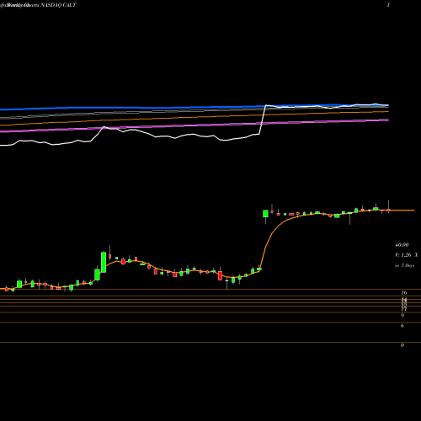Click the 'V: 1.26 X' volume reading

point(406,255)
